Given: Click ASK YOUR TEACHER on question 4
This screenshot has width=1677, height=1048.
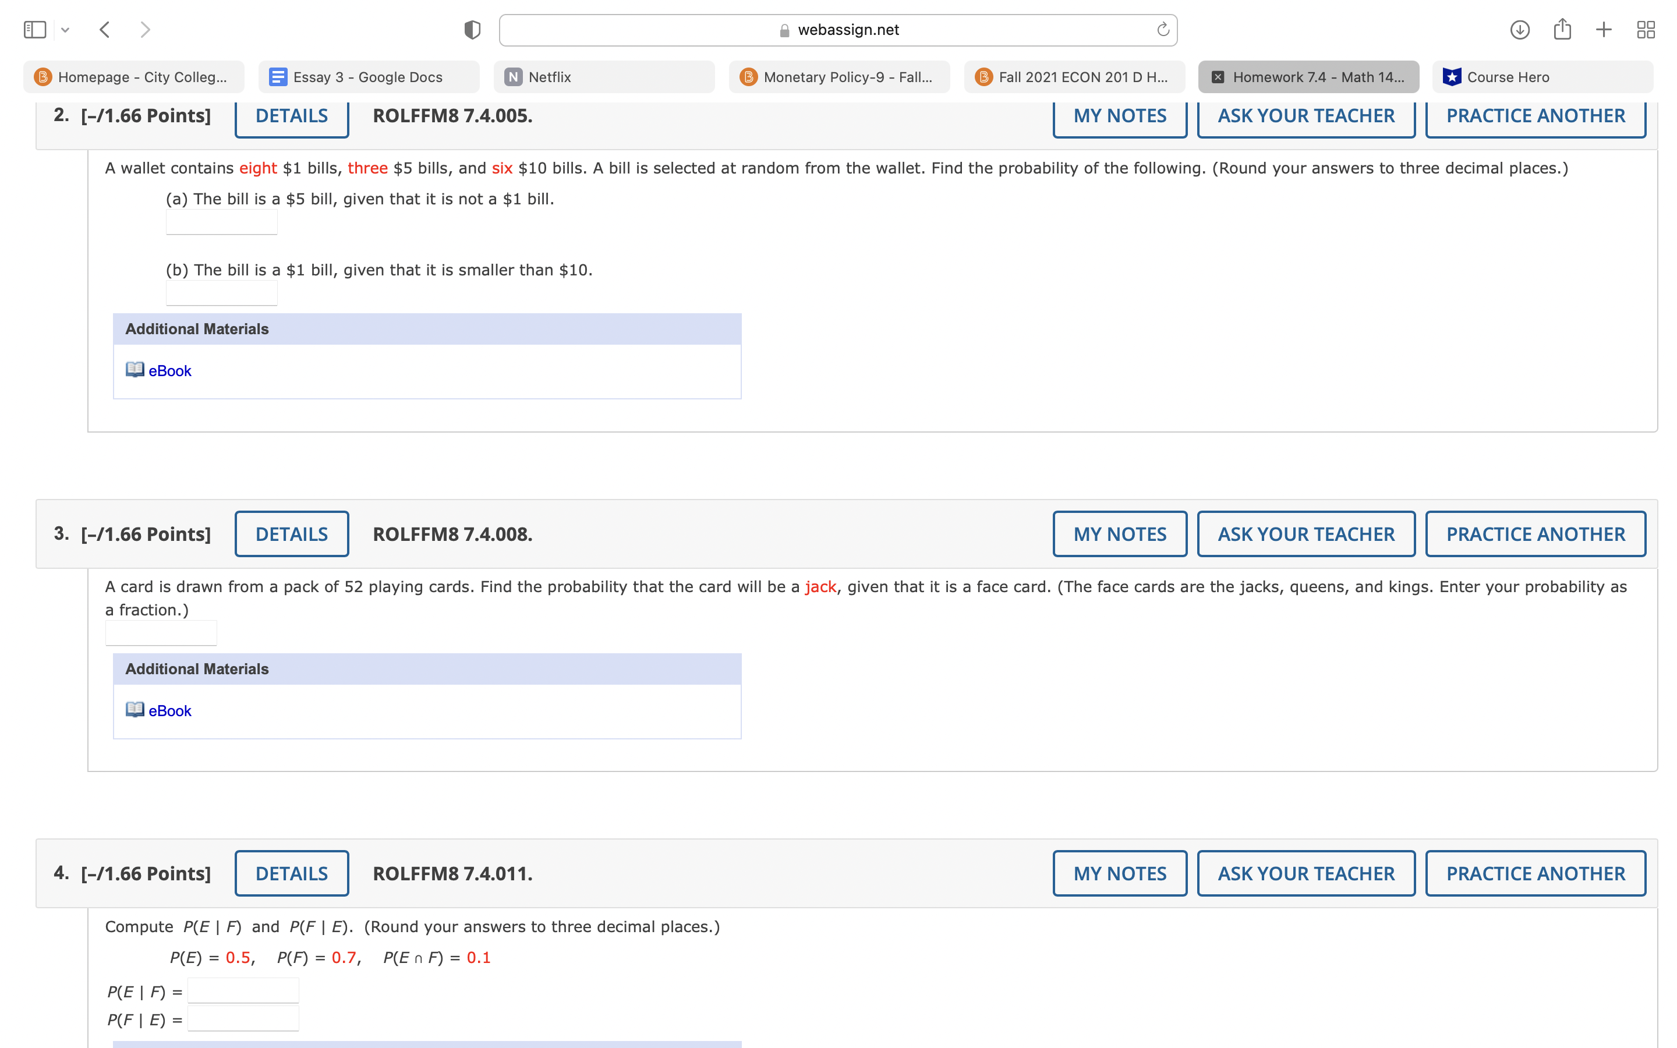Looking at the screenshot, I should click(x=1305, y=873).
